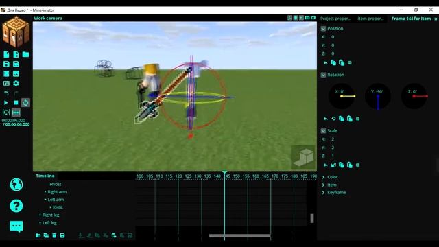The width and height of the screenshot is (439, 247).
Task: Create a new project with the first file icon
Action: tap(6, 54)
